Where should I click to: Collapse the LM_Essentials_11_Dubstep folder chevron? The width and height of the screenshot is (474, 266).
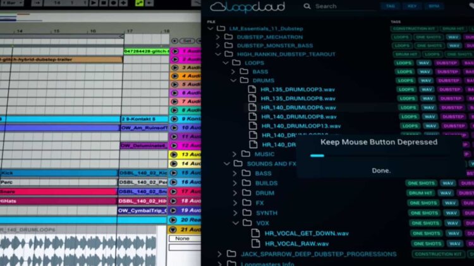[210, 28]
